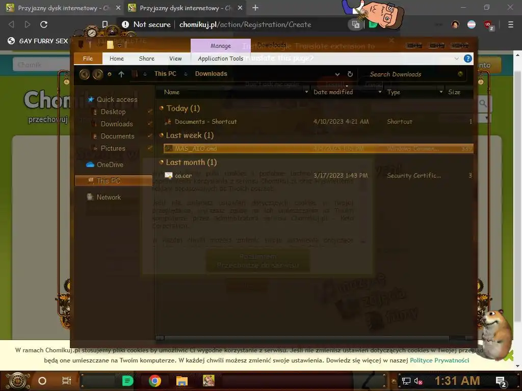Image resolution: width=522 pixels, height=391 pixels.
Task: Click the Not secure warning icon
Action: (125, 24)
